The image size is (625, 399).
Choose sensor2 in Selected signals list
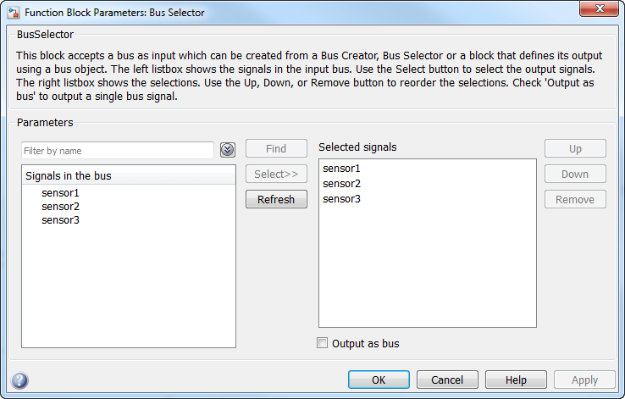341,184
